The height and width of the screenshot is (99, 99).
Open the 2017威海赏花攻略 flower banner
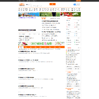point(42,43)
